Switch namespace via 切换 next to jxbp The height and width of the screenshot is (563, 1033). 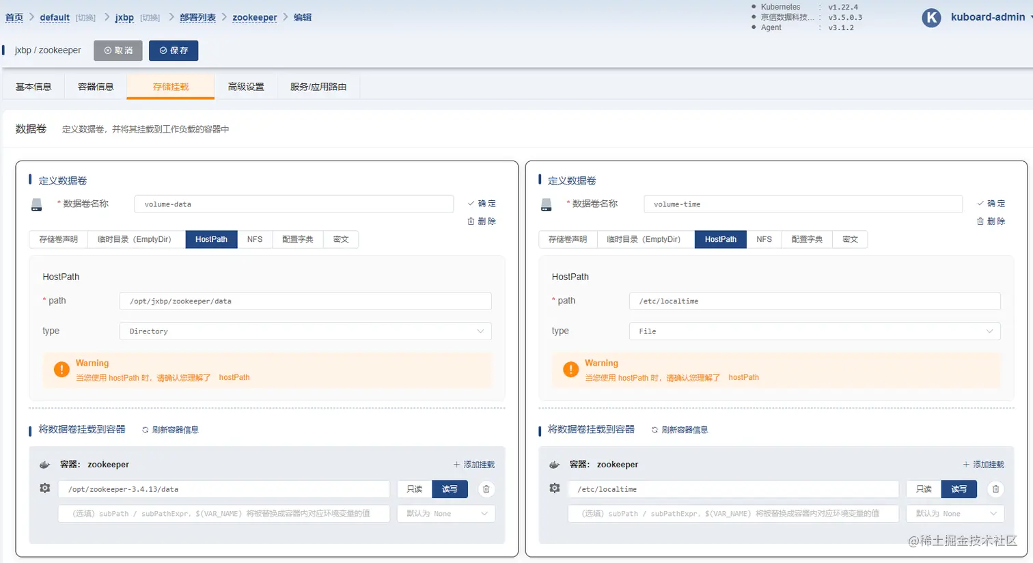point(150,18)
